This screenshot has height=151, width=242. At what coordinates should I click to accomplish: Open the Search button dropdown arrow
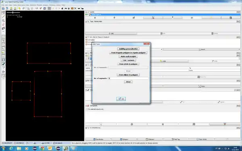239,50
